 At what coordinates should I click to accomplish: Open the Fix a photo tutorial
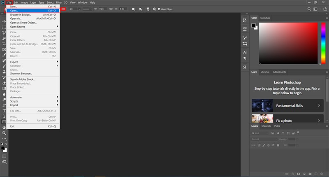click(x=287, y=119)
